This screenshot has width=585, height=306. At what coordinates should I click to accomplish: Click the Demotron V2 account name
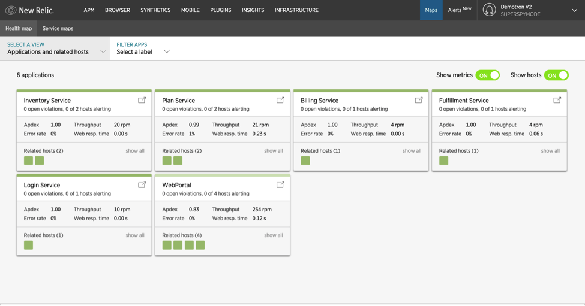tap(517, 7)
